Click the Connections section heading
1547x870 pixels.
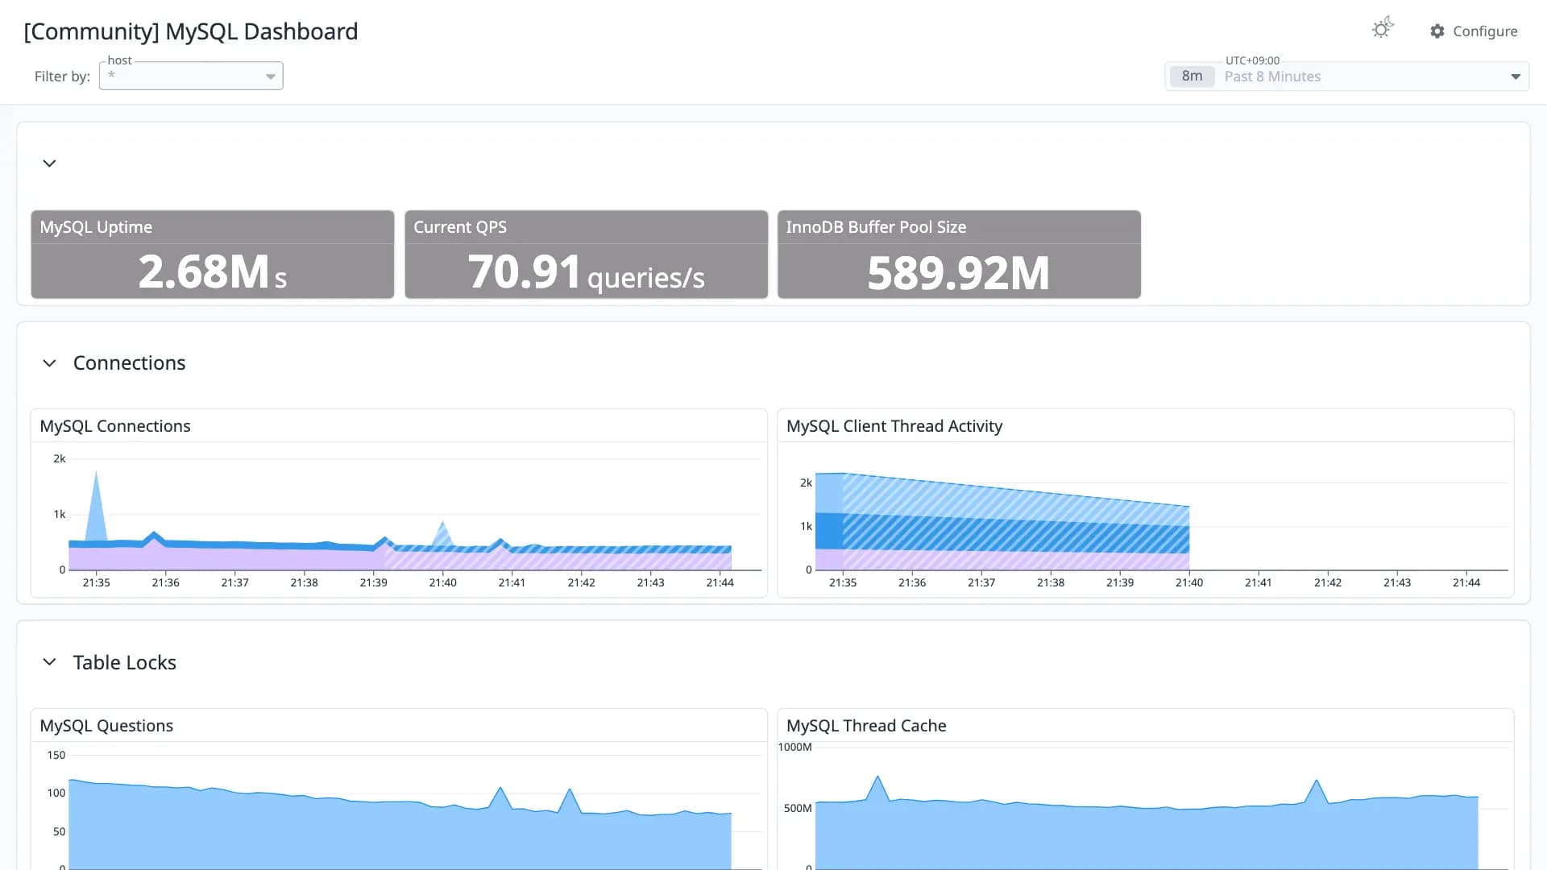(x=129, y=363)
